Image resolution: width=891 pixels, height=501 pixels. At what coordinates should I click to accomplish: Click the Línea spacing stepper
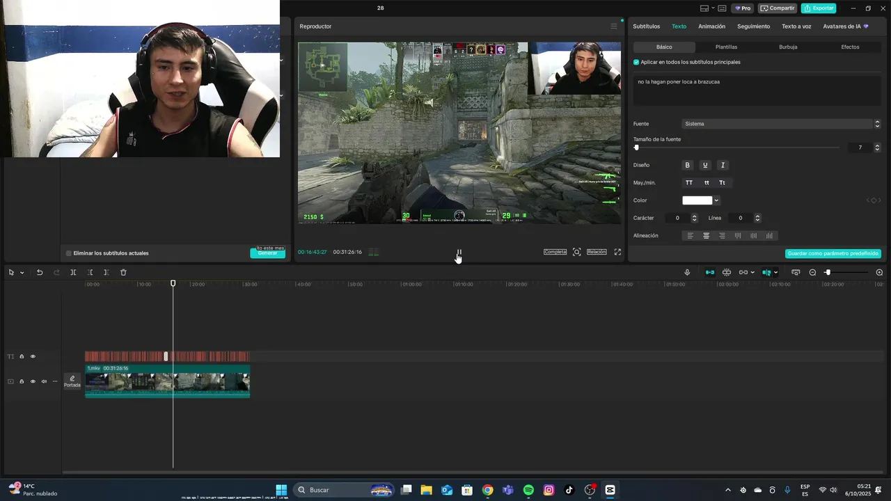757,218
